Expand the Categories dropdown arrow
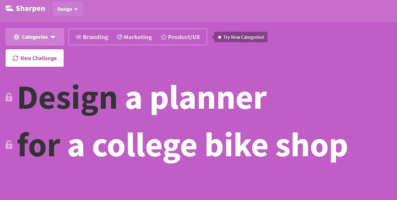397x200 pixels. 53,37
